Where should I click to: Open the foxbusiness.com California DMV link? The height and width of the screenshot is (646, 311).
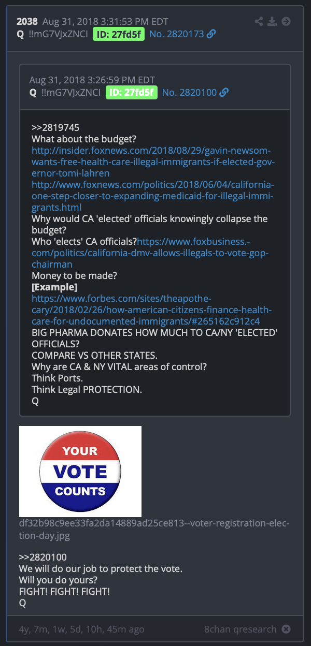(151, 253)
